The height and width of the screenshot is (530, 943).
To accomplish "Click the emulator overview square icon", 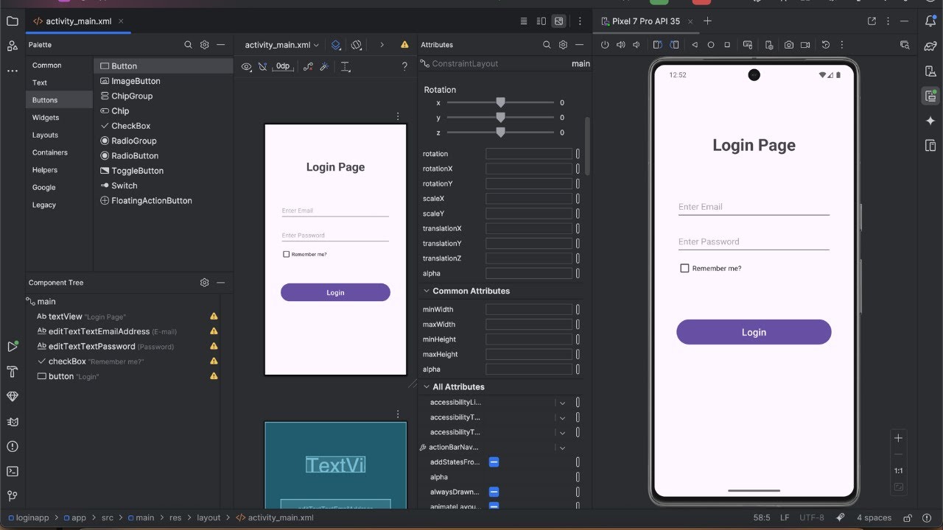I will coord(727,45).
